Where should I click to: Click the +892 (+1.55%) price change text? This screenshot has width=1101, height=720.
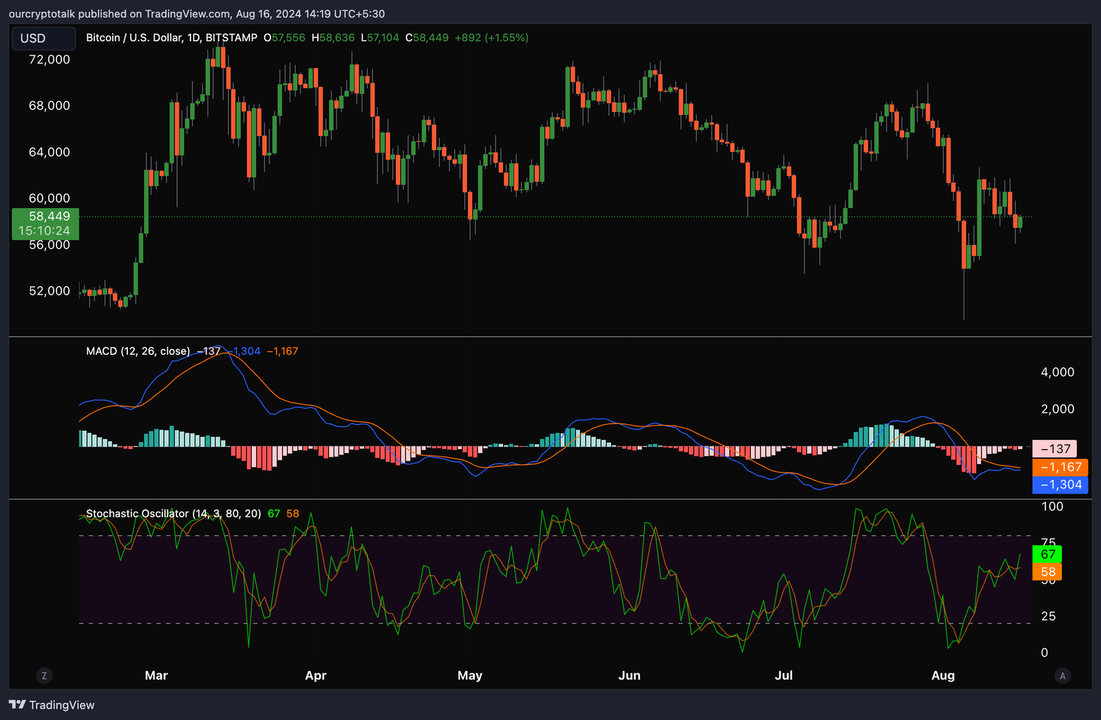tap(493, 38)
